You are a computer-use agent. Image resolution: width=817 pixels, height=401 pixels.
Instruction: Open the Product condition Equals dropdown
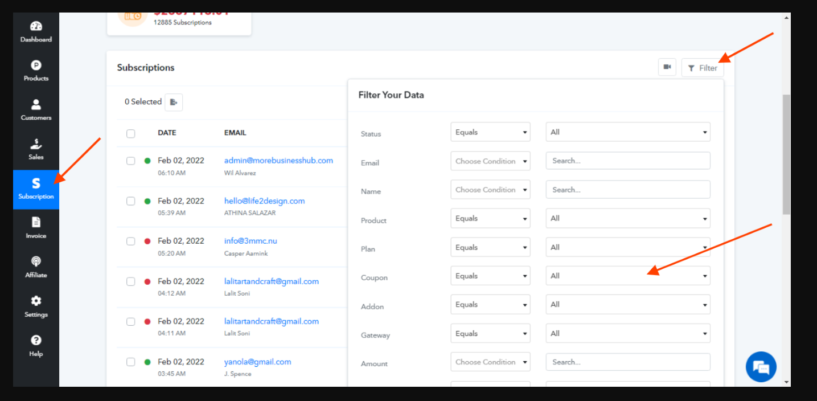click(x=490, y=218)
